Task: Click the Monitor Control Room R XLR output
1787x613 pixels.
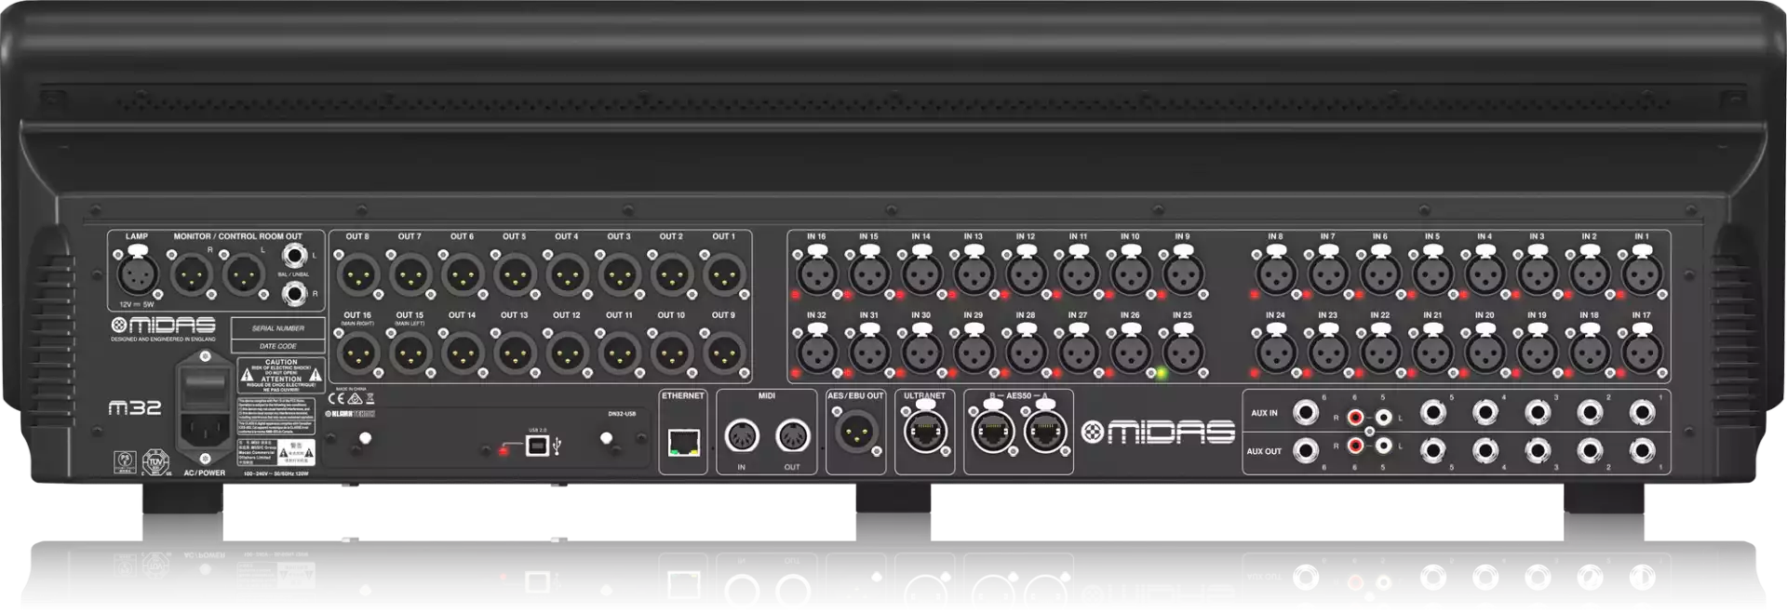Action: pyautogui.click(x=191, y=275)
